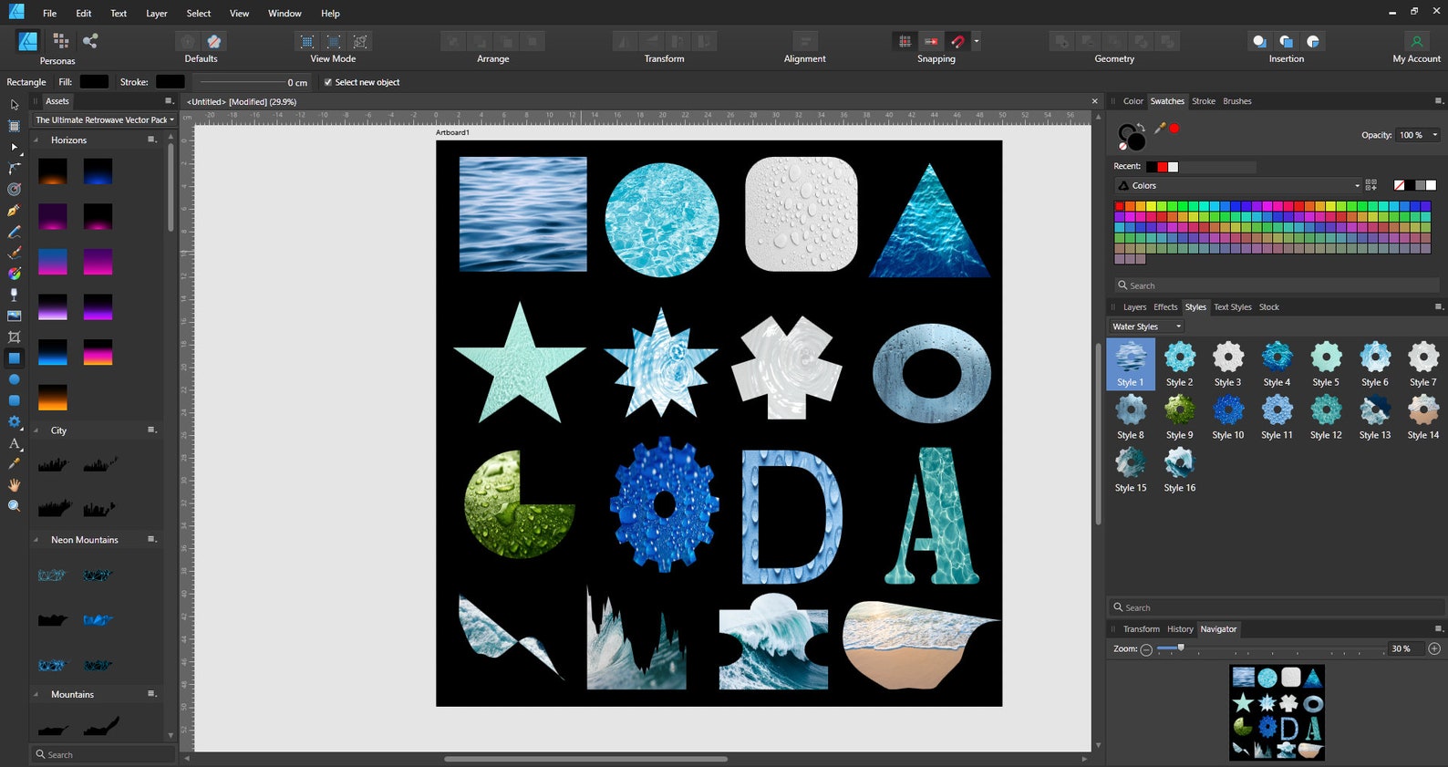Click the Stroke color swatch in context bar
Viewport: 1448px width, 767px height.
(170, 82)
